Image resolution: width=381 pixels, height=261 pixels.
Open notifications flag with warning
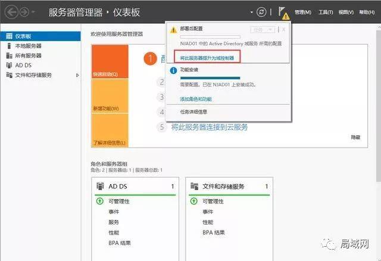[283, 13]
